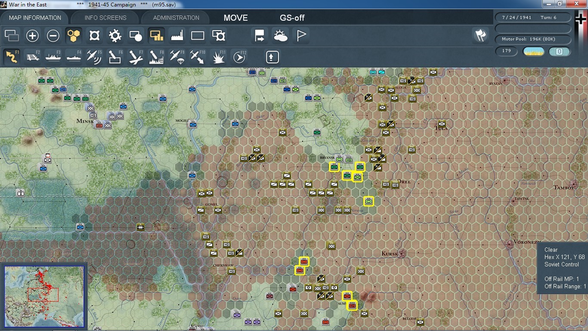Click the crossed white flags icon
The height and width of the screenshot is (331, 588).
(x=480, y=35)
